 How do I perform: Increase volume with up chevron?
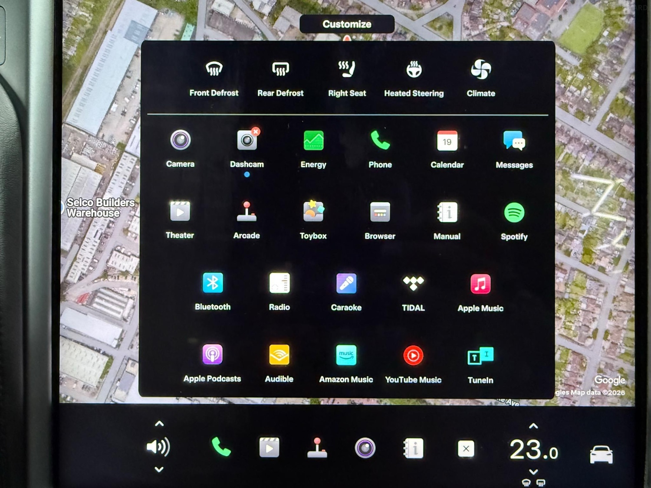point(159,424)
